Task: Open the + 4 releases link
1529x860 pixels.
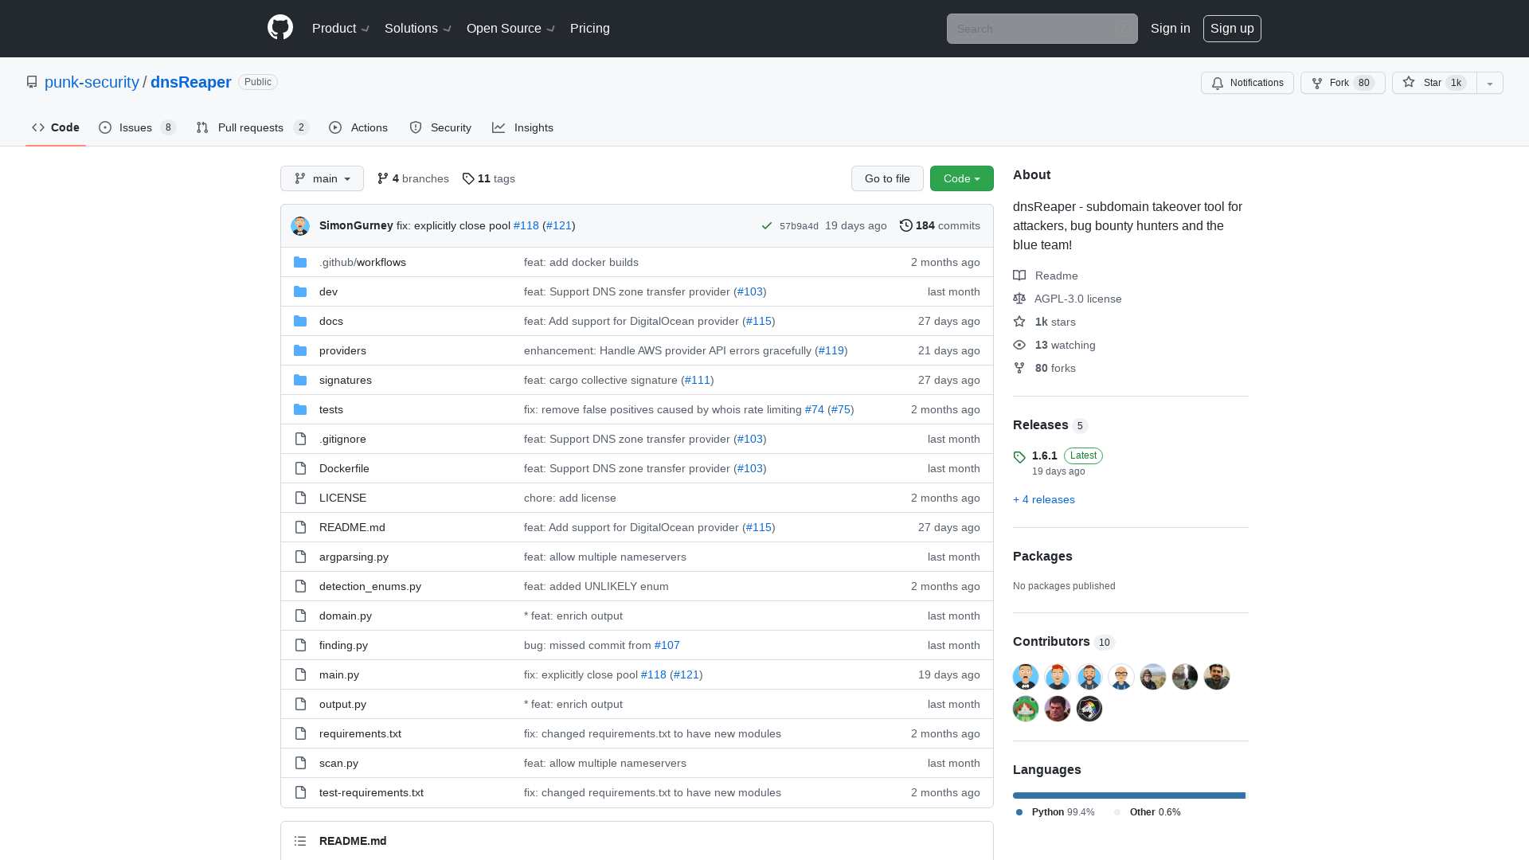Action: click(1043, 499)
